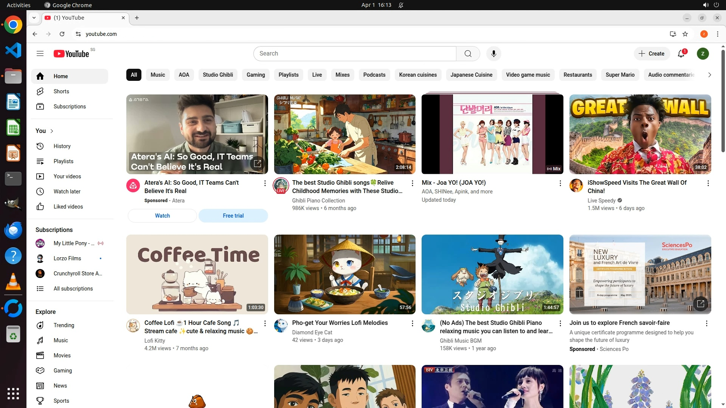726x408 pixels.
Task: Open Liked videos in sidebar
Action: tap(68, 207)
